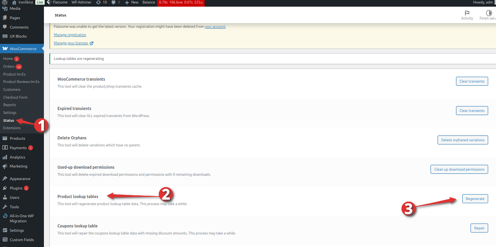The image size is (496, 247).
Task: Open the Howdy user account menu
Action: (485, 2)
